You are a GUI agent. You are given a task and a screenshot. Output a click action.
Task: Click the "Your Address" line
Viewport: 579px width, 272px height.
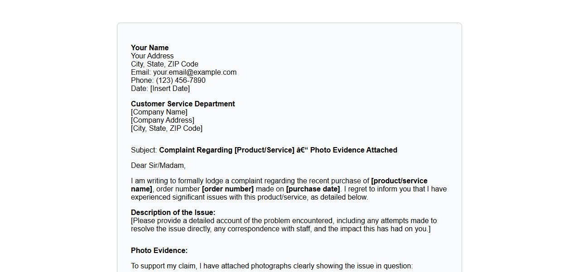[152, 56]
